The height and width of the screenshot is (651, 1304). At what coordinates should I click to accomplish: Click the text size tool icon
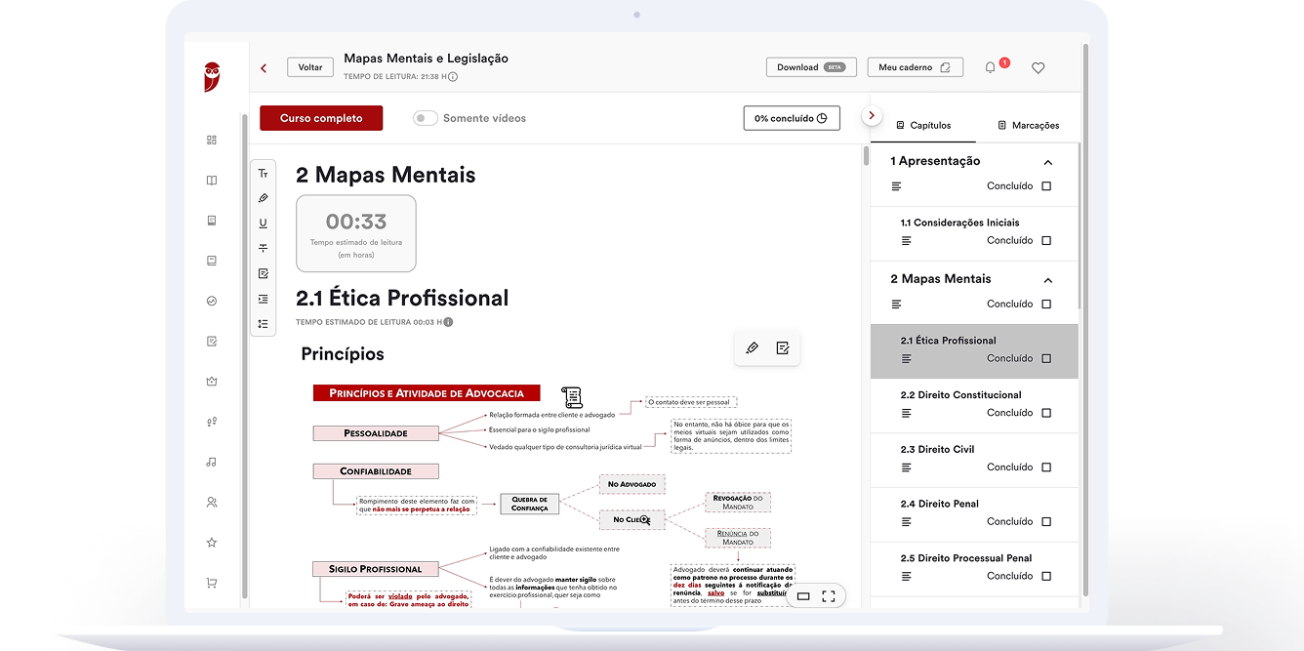[x=263, y=174]
